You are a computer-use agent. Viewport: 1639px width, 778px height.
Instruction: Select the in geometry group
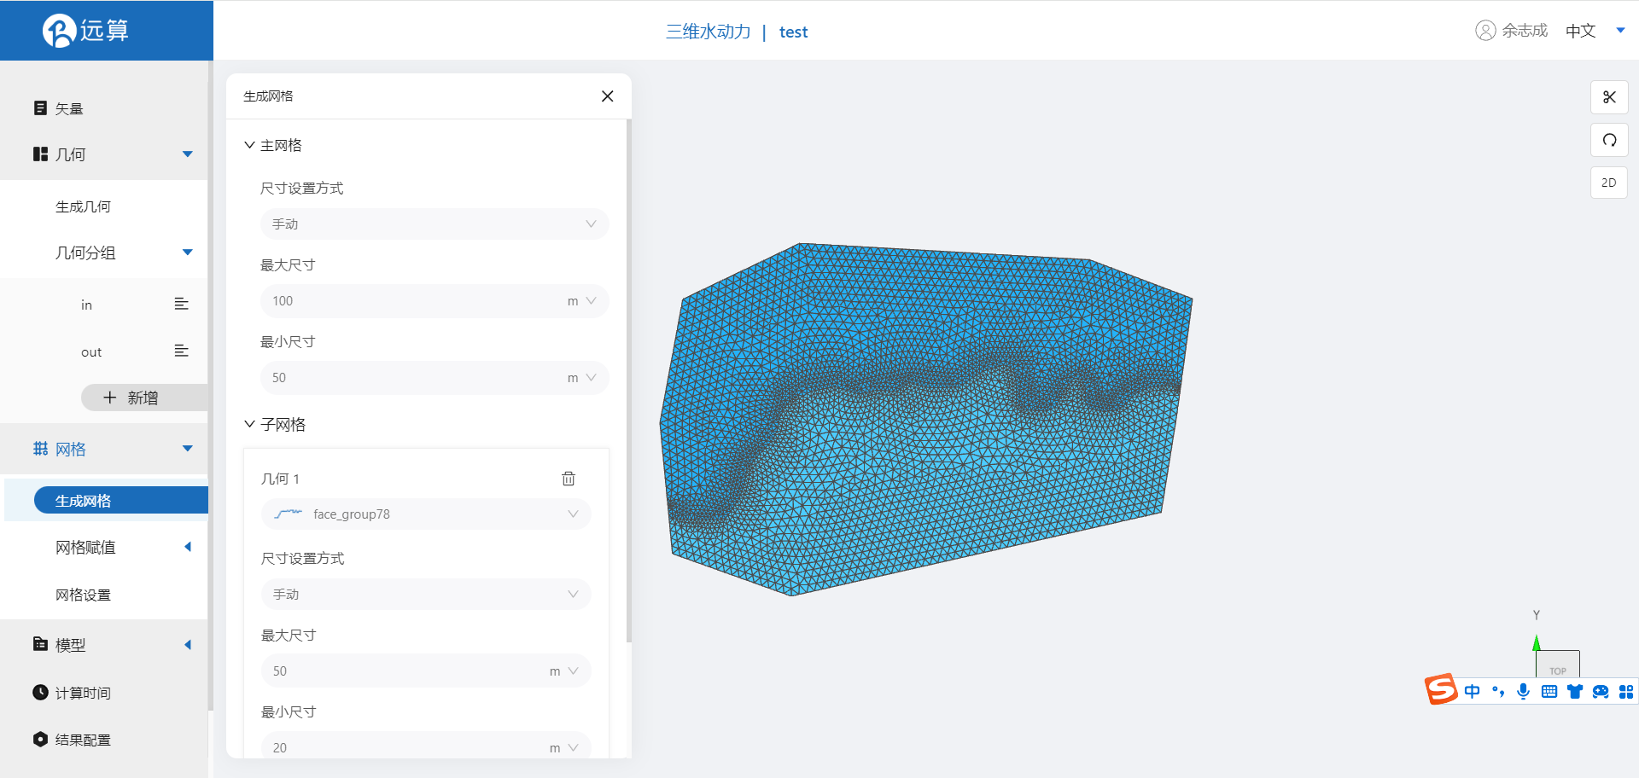point(86,305)
